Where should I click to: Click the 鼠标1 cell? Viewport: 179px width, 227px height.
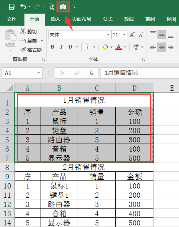point(59,185)
